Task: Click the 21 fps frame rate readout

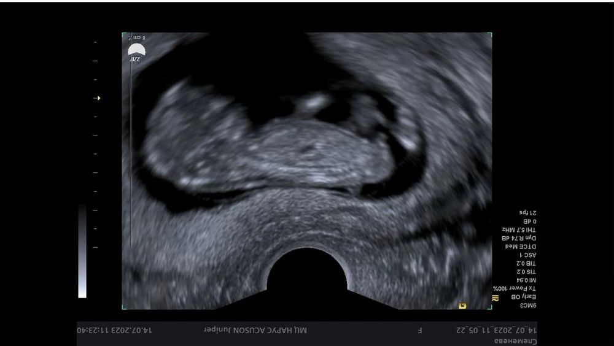Action: (x=527, y=213)
